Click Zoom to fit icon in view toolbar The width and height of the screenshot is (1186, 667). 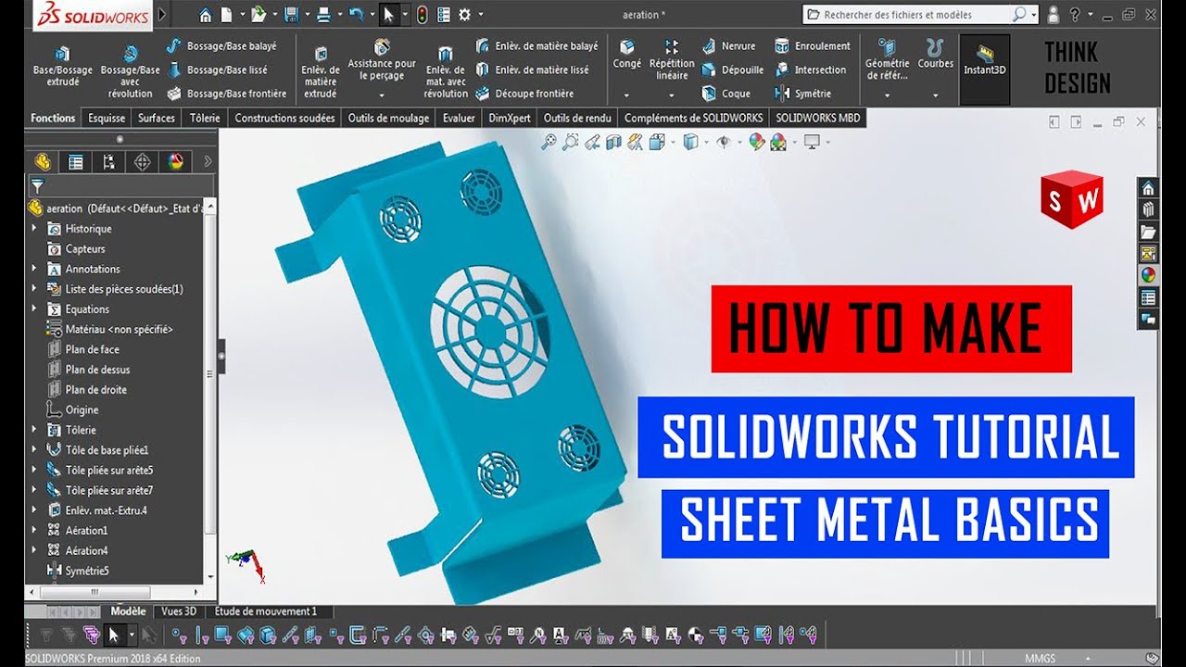point(549,142)
